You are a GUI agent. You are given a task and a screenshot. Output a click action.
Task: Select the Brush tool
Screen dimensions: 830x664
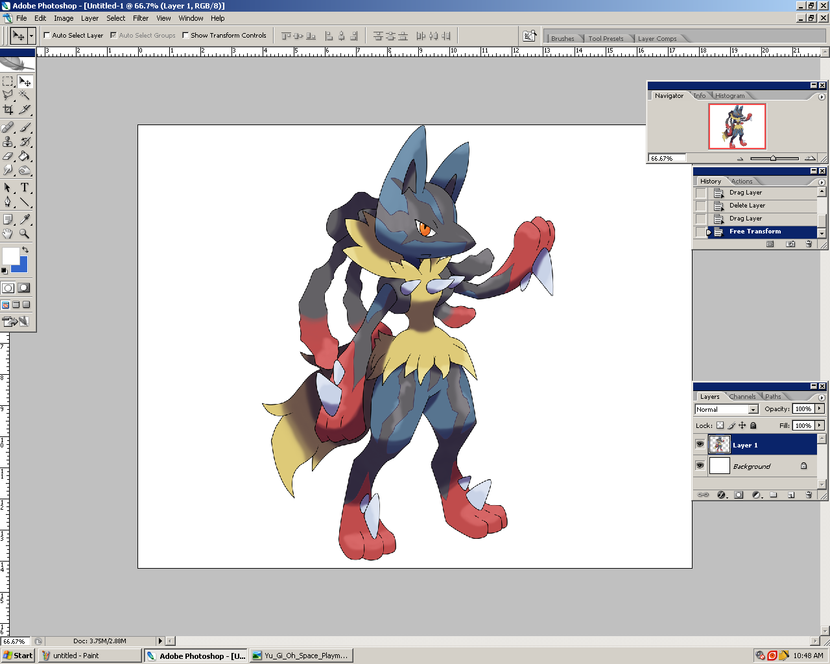[25, 128]
